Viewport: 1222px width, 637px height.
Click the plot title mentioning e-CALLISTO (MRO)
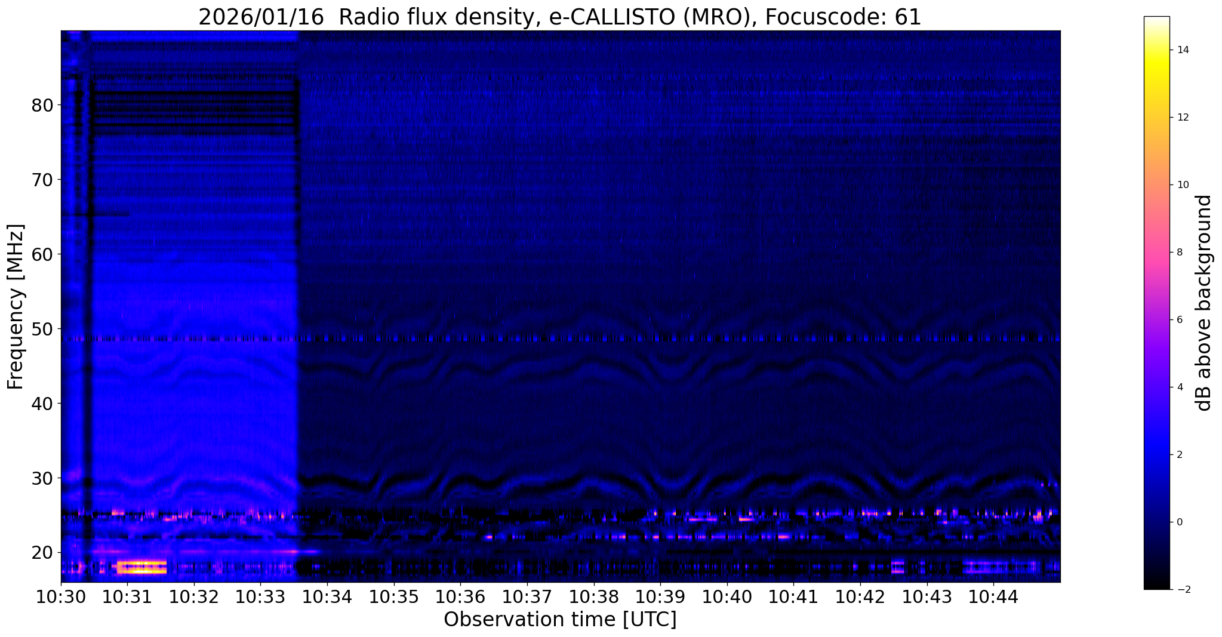coord(560,17)
